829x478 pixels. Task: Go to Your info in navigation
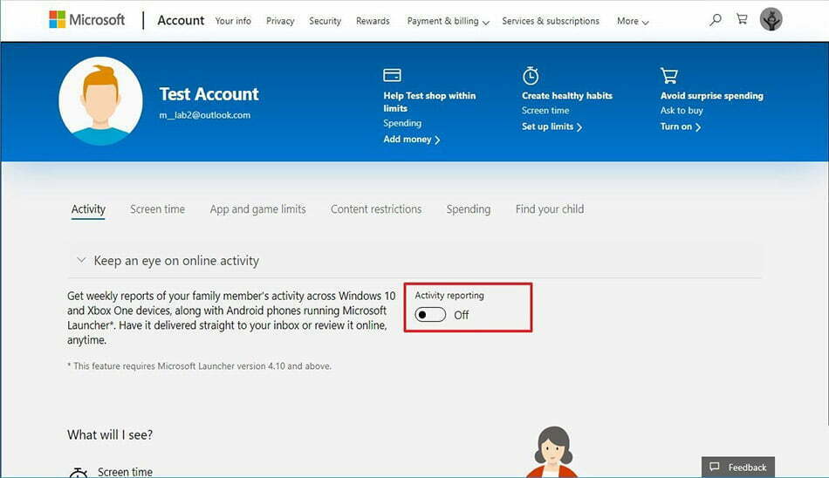pyautogui.click(x=233, y=21)
